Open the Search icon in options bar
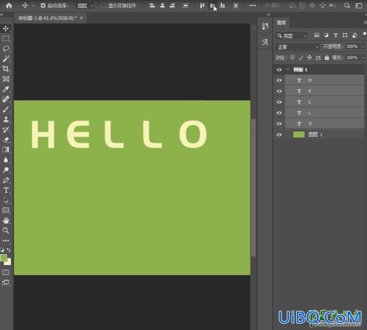 coord(347,5)
